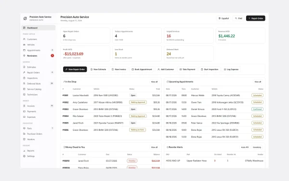Click Upper Radiator Hose reorder row
Viewport: 289px width, 181px height.
214,161
